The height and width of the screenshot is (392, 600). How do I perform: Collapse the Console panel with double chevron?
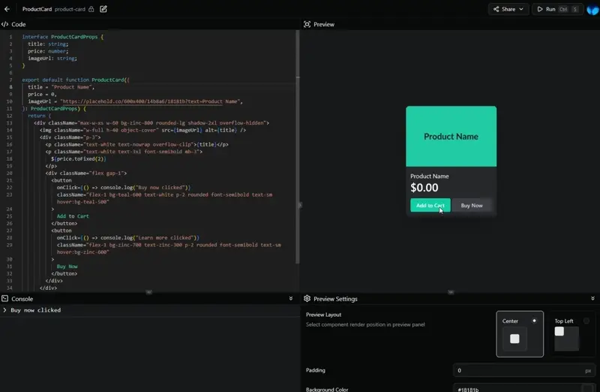(291, 298)
